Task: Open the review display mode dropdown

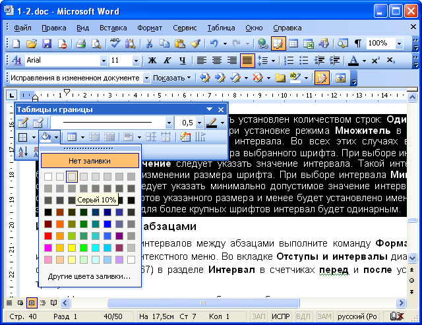Action: pos(146,78)
